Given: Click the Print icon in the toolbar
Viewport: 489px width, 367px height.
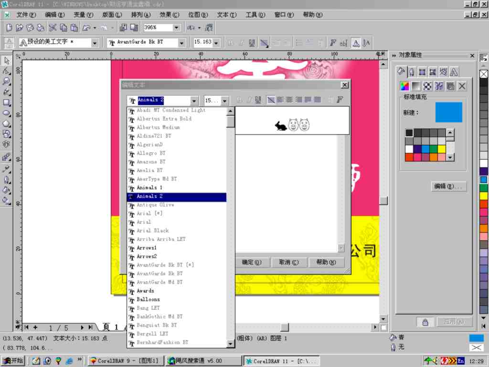Looking at the screenshot, I should [x=40, y=28].
